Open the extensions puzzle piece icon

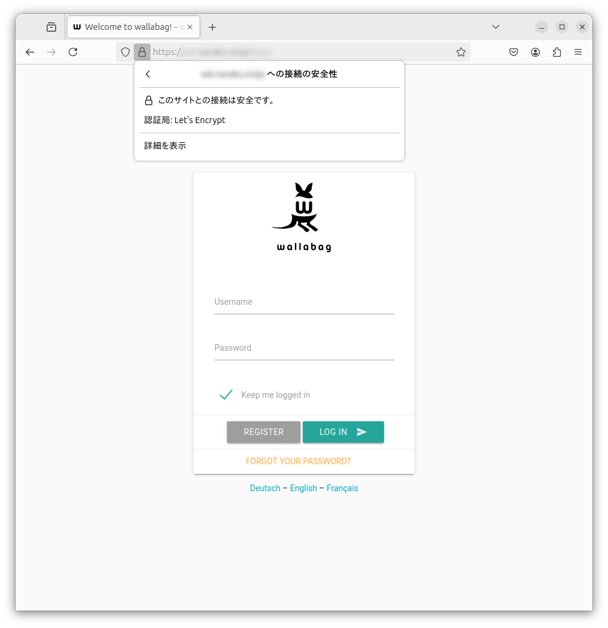pyautogui.click(x=557, y=52)
